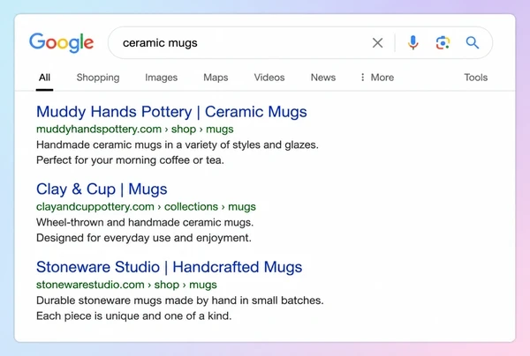Viewport: 530px width, 356px height.
Task: Click snippet 'Durable stoneware mugs made by hand'
Action: tap(135, 300)
